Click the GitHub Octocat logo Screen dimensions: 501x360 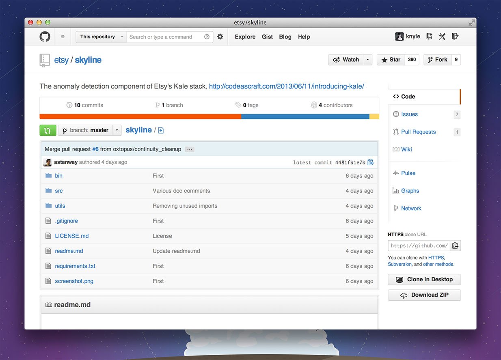click(45, 37)
